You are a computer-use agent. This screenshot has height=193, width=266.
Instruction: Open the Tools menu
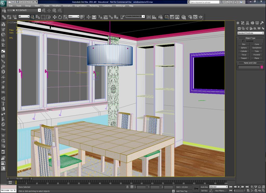(x=19, y=6)
